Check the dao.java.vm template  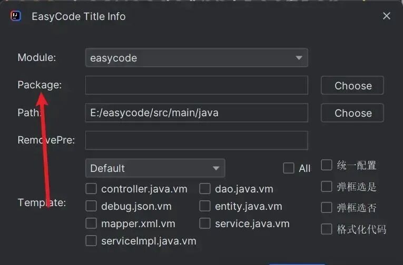click(x=205, y=189)
